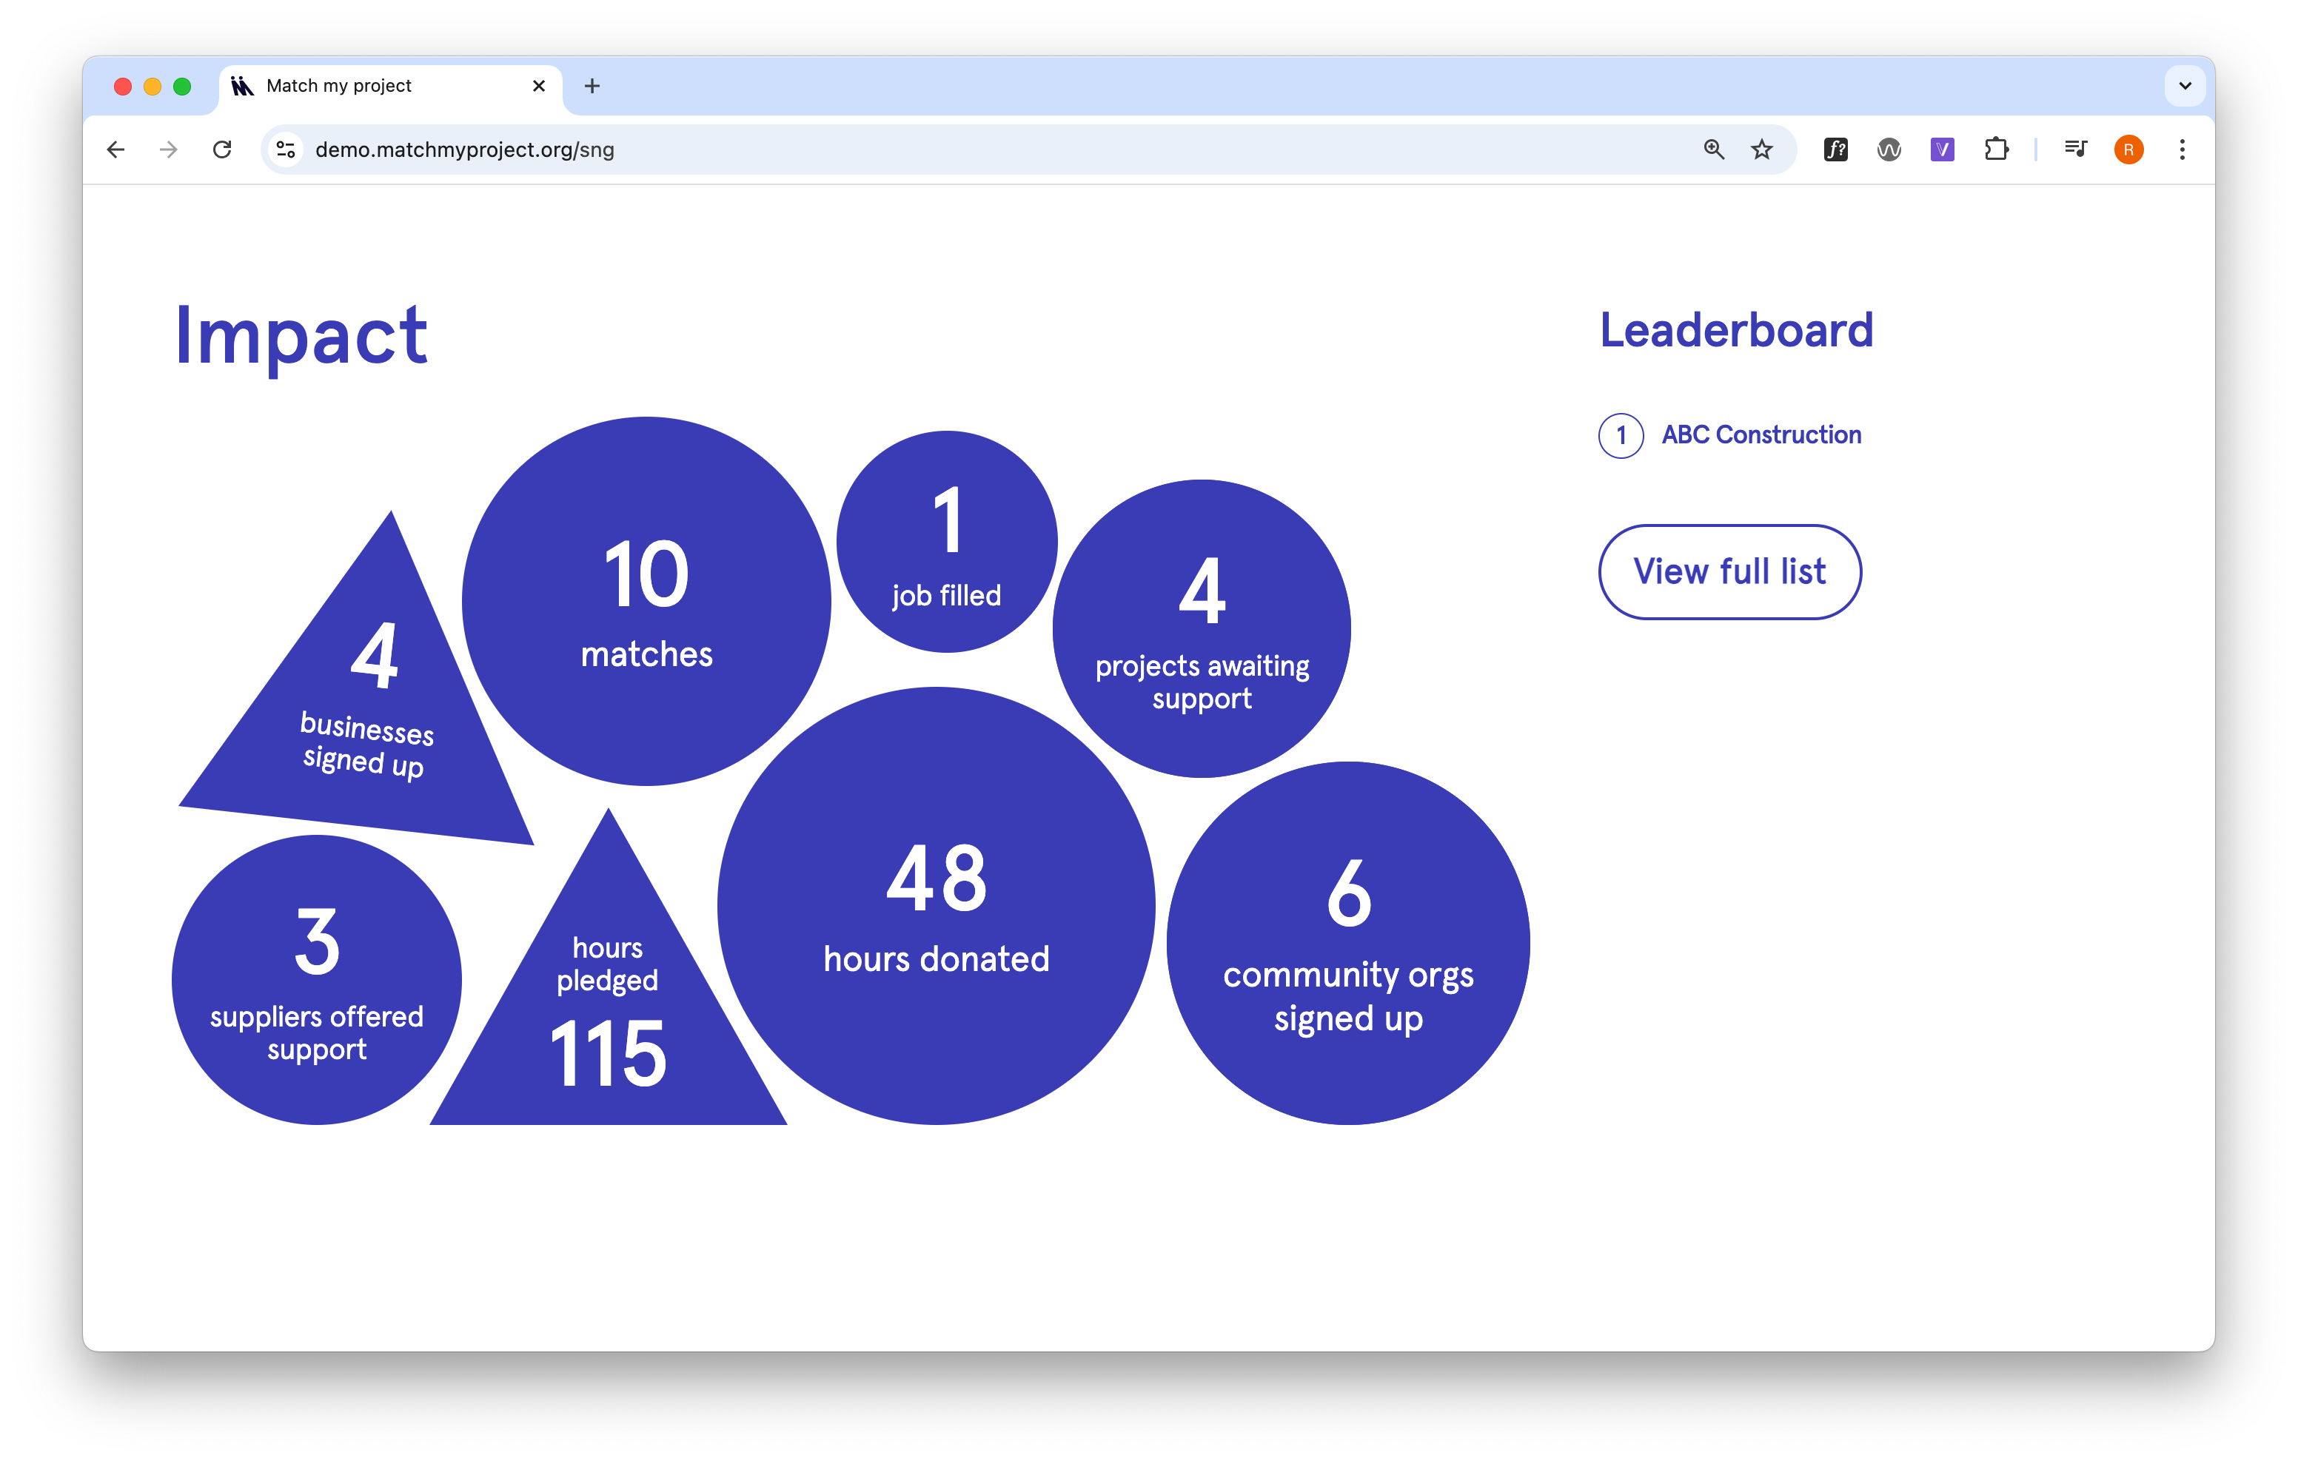Bookmark this page with the star
Viewport: 2298px width, 1461px height.
coord(1762,150)
